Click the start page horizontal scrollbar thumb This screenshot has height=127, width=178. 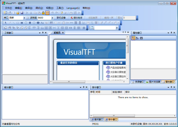69,82
